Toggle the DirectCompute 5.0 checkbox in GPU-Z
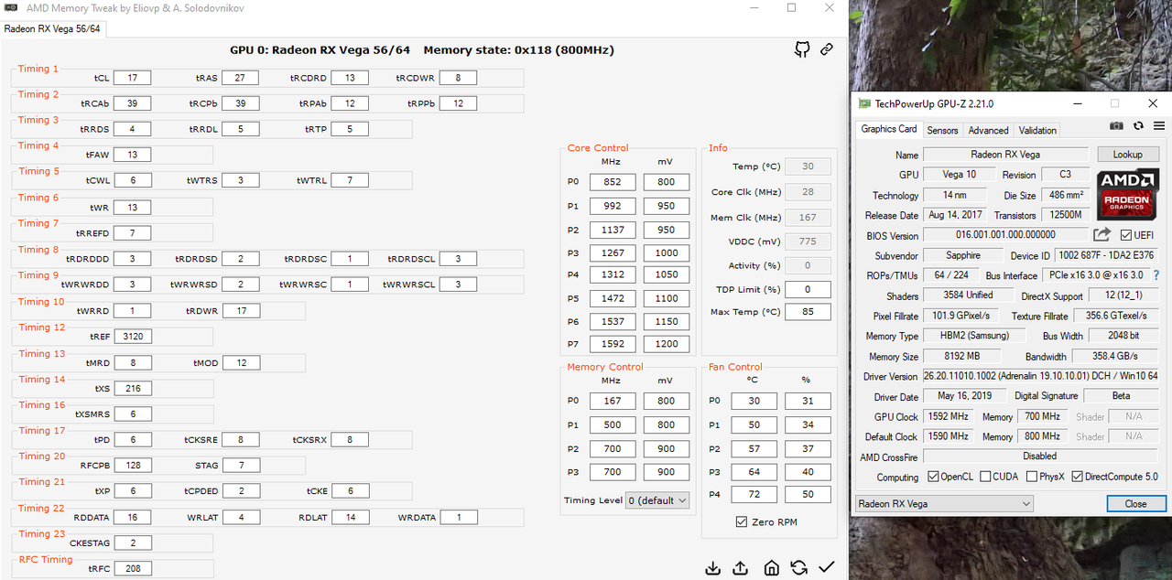The width and height of the screenshot is (1172, 580). [1078, 477]
